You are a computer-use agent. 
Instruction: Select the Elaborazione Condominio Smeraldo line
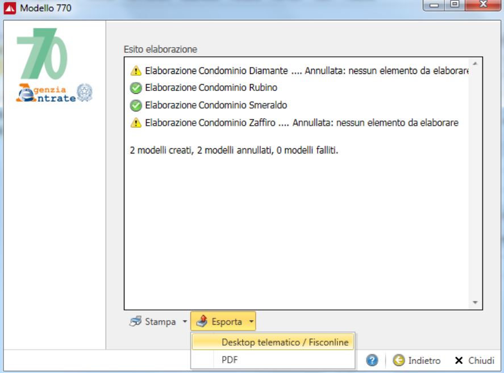pos(209,105)
